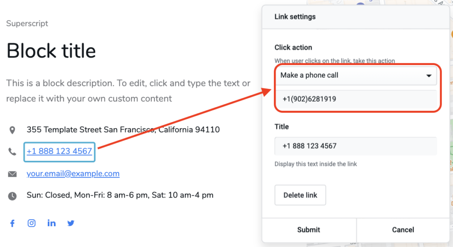Expand the Click action dropdown arrow
The height and width of the screenshot is (247, 453).
[x=428, y=76]
